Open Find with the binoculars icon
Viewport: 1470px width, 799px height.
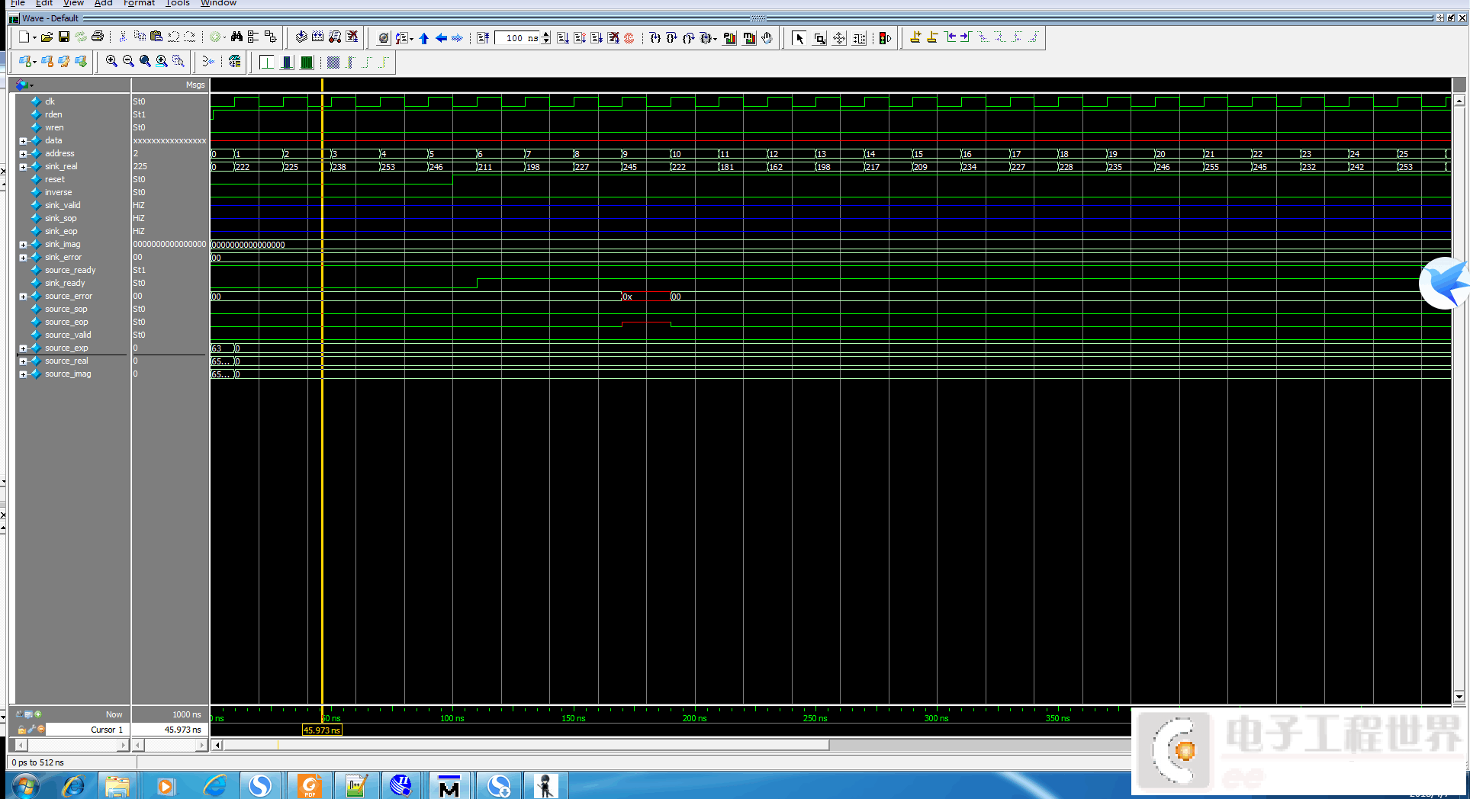click(x=236, y=37)
